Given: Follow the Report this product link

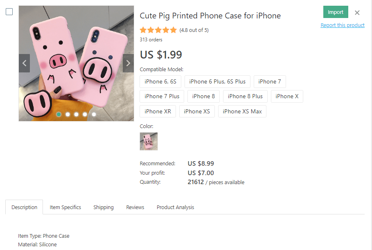Looking at the screenshot, I should pos(343,25).
